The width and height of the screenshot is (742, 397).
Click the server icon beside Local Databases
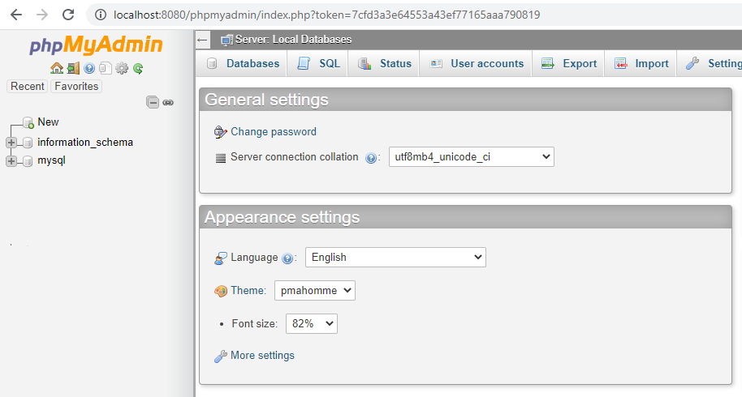[x=226, y=41]
